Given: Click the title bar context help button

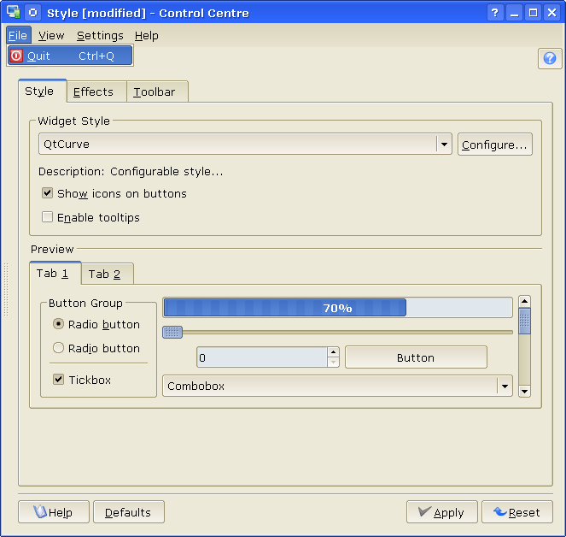Looking at the screenshot, I should [495, 13].
